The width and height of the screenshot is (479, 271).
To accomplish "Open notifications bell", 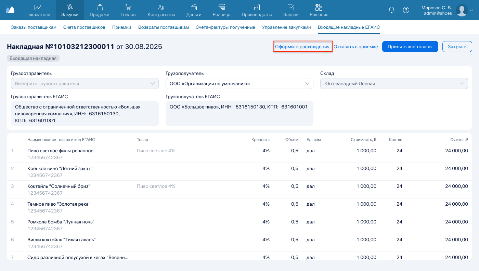I will point(392,10).
